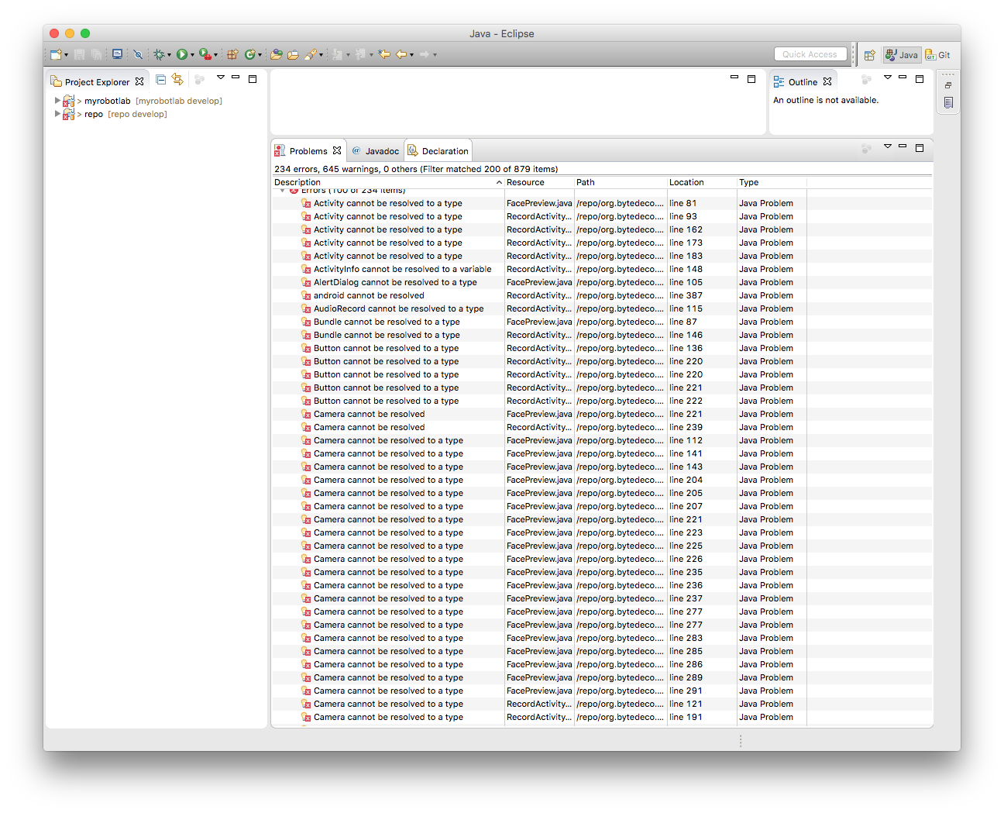Open the Outline view menu
This screenshot has height=813, width=1004.
(x=888, y=78)
